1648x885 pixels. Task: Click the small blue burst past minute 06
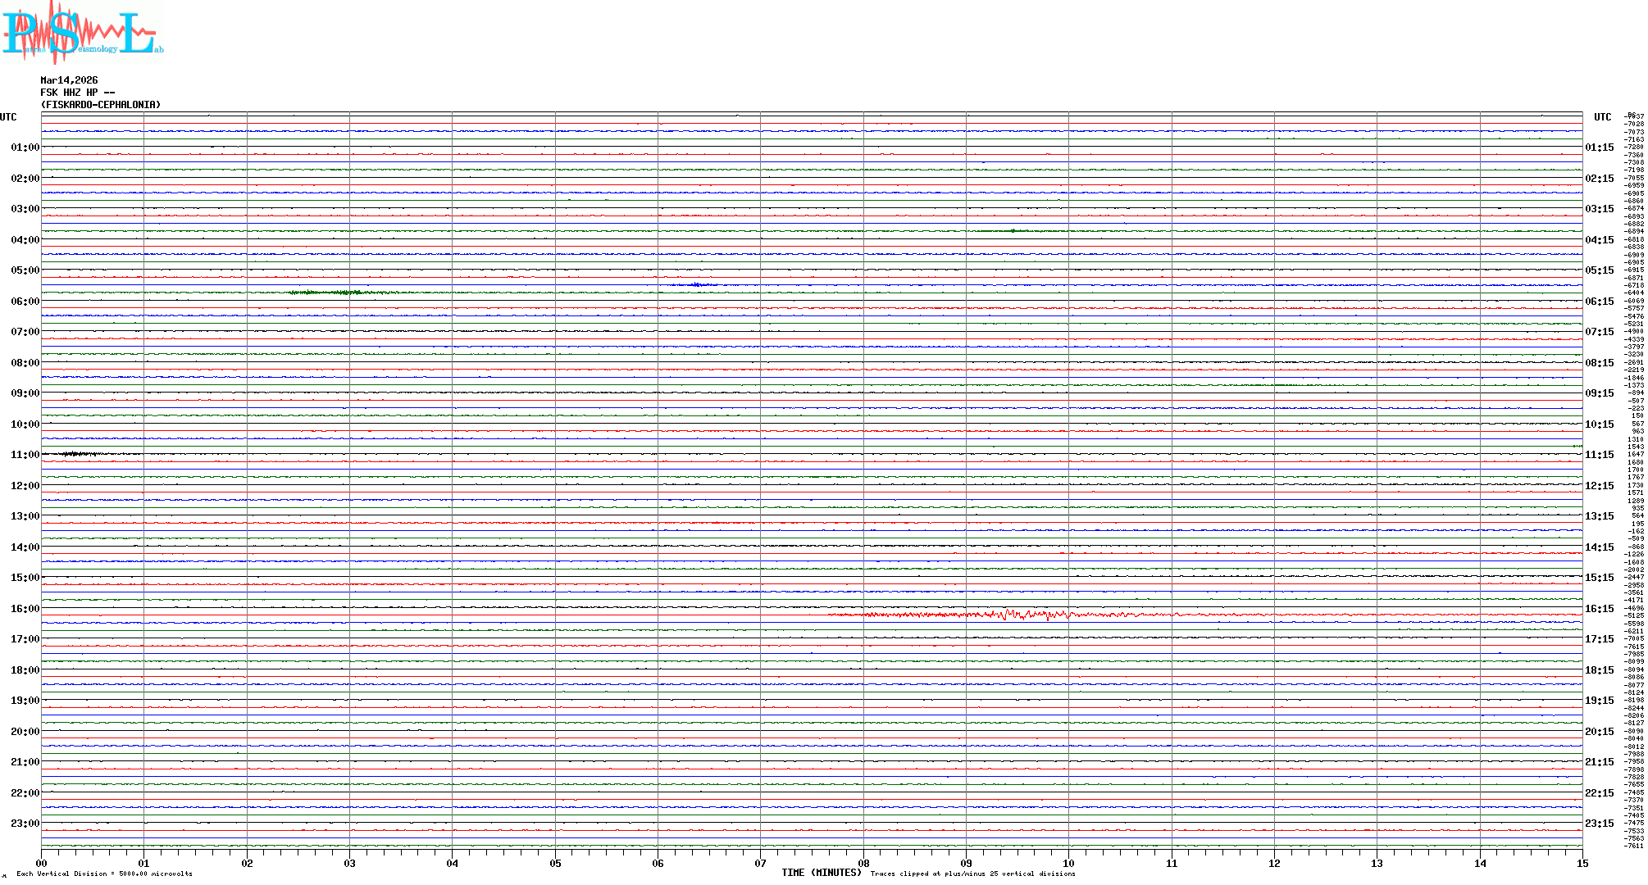[697, 284]
